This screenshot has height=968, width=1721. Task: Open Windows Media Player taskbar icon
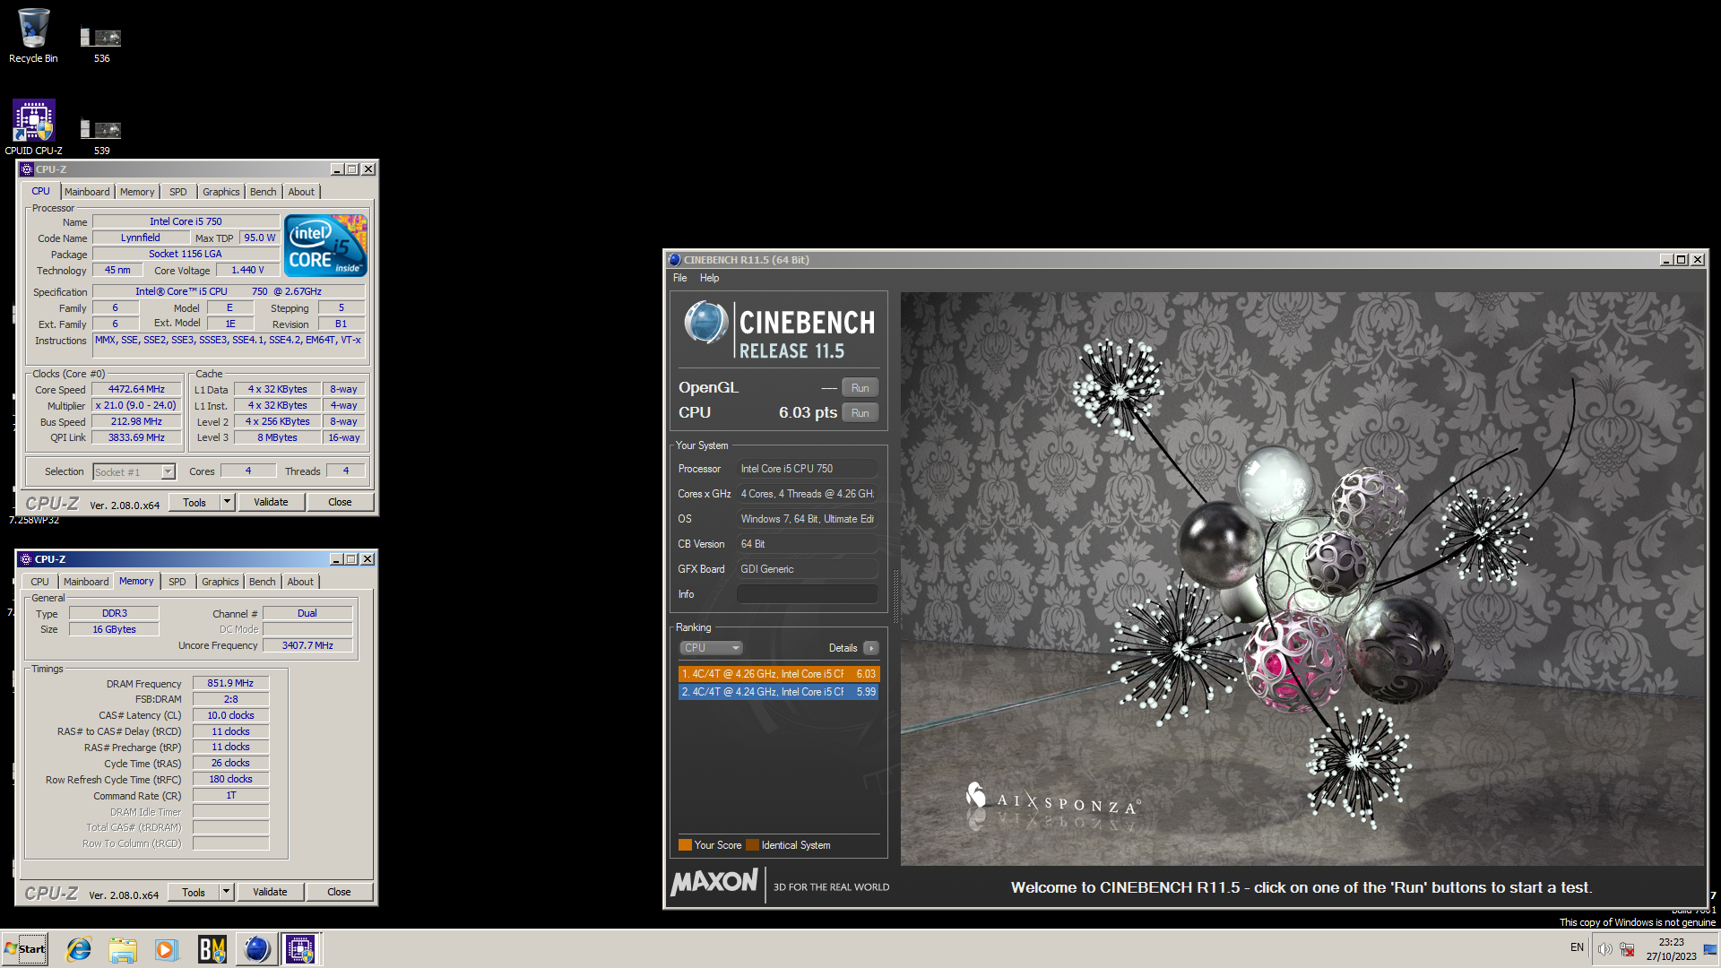(167, 948)
